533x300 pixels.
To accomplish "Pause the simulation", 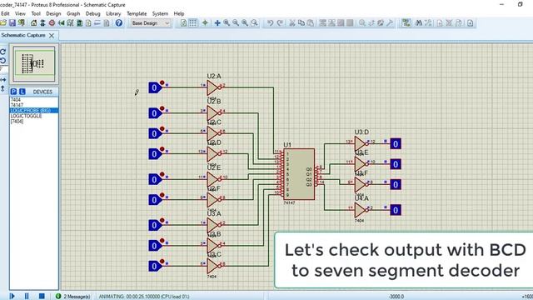I will (x=27, y=296).
